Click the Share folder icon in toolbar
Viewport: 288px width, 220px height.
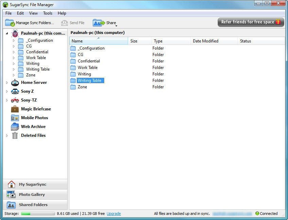point(99,23)
